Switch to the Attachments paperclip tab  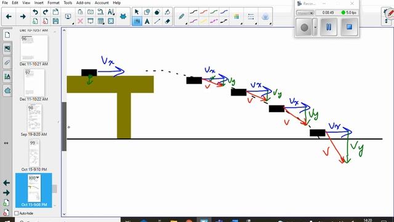tap(7, 62)
